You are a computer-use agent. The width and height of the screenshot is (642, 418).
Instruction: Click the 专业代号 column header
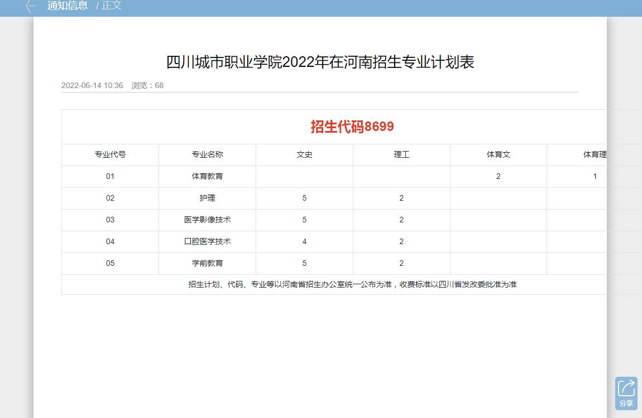coord(110,154)
